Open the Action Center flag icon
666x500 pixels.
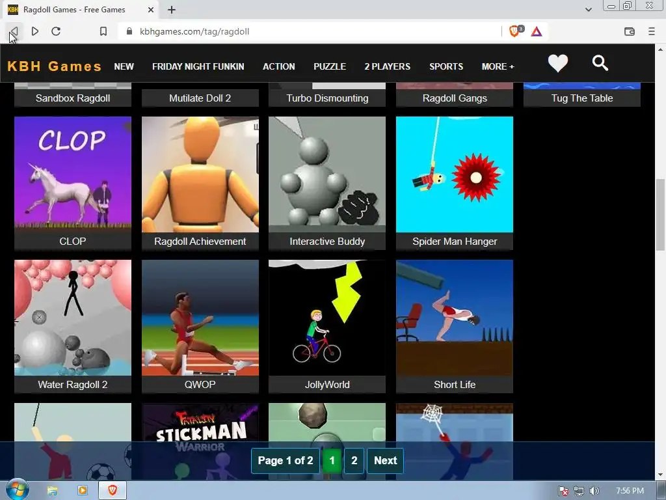point(563,491)
